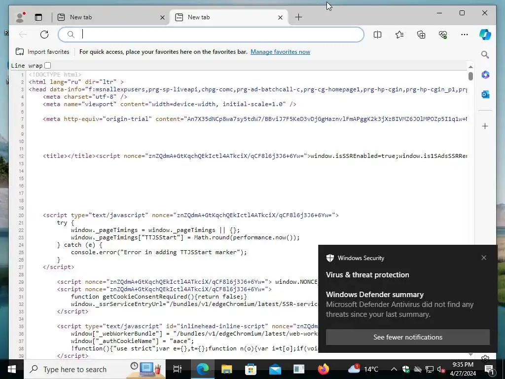Open the Windows Start menu
Screen dimensions: 505x379
12,369
